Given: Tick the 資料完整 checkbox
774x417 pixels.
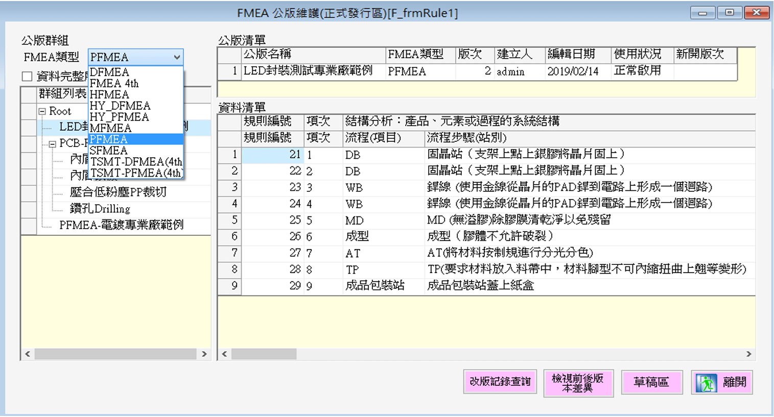Looking at the screenshot, I should click(x=27, y=77).
